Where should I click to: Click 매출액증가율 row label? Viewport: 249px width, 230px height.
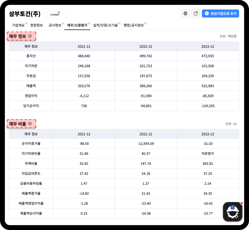[x=31, y=194]
